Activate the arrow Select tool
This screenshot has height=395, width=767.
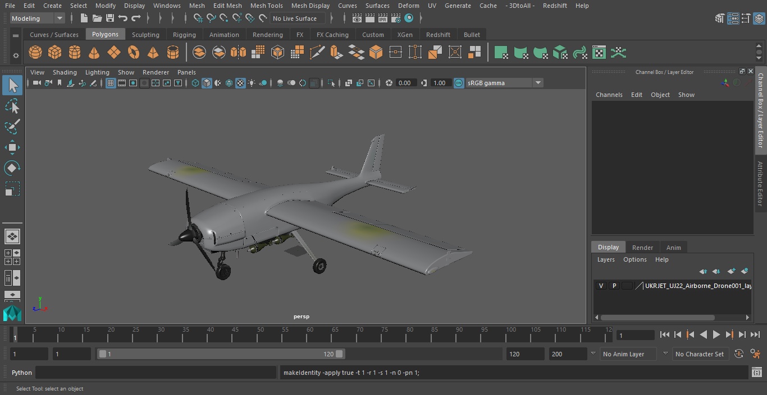[12, 85]
